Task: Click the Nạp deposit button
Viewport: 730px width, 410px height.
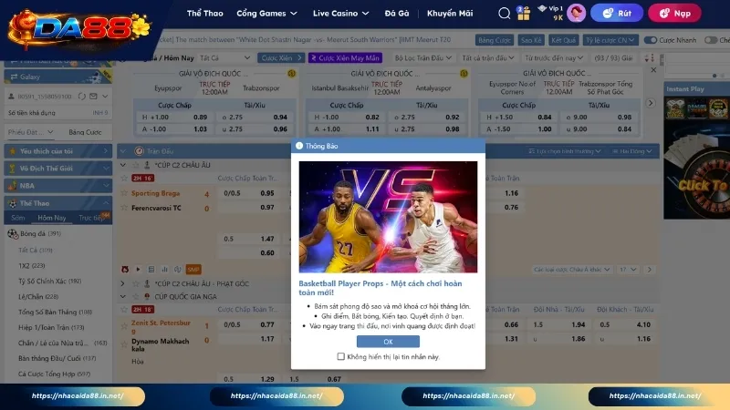Action: pyautogui.click(x=674, y=14)
